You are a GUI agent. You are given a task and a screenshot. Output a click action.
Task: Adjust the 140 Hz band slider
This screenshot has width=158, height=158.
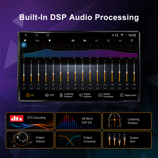pyautogui.click(x=112, y=72)
